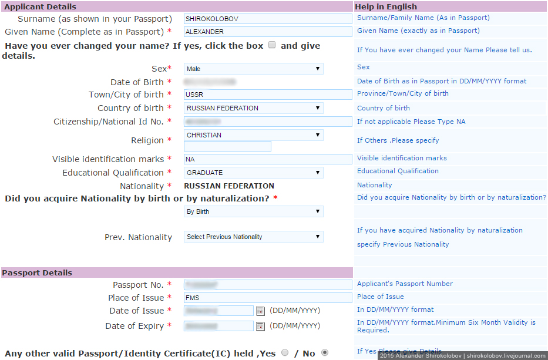Click the Date of Issue text field
The image size is (548, 360).
[x=218, y=311]
